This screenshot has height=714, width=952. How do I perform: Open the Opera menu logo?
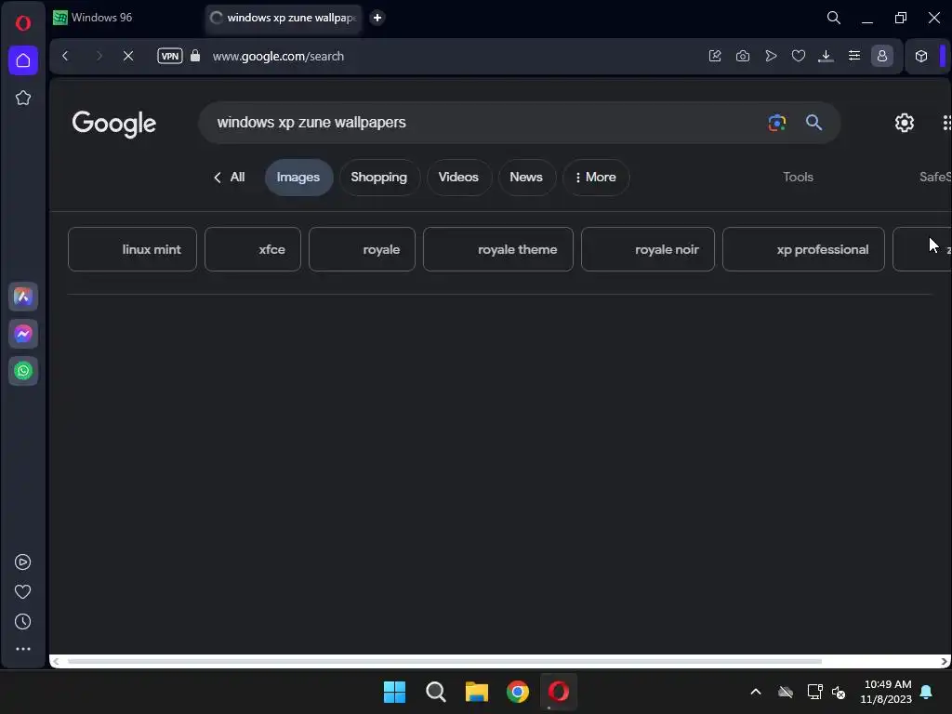23,23
